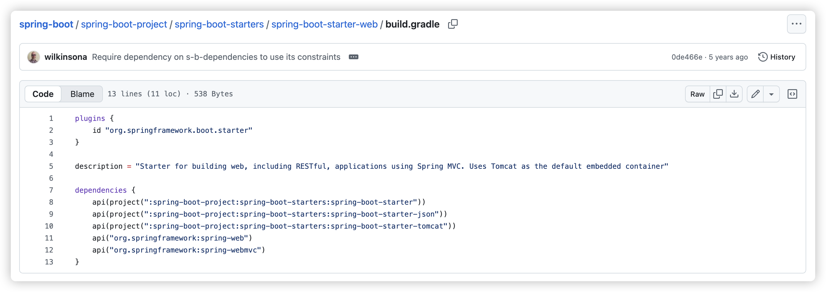This screenshot has height=292, width=826.
Task: Navigate to spring-boot-starter-web folder
Action: click(x=324, y=24)
